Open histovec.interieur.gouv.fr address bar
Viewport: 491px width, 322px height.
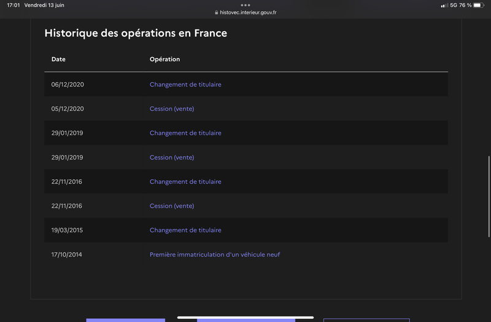click(x=245, y=12)
